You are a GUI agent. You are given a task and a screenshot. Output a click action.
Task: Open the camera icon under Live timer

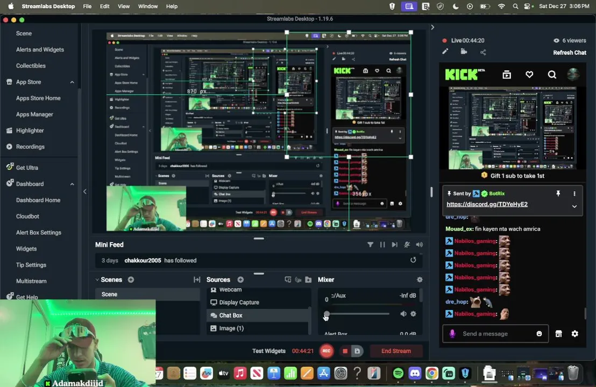click(x=464, y=52)
